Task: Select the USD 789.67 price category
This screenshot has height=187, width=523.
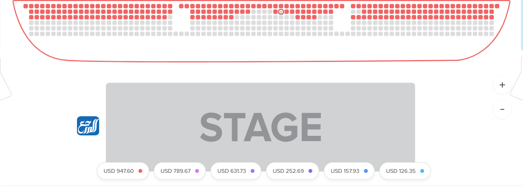Action: point(180,171)
